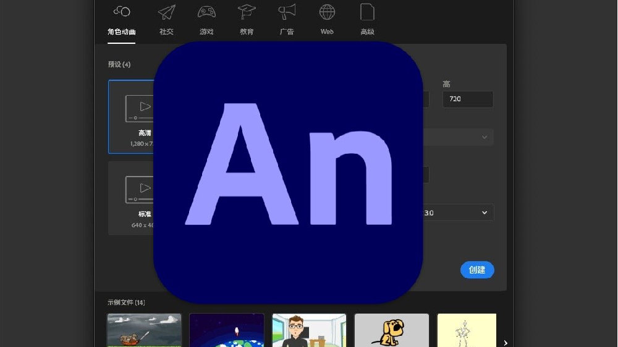Viewport: 618px width, 347px height.
Task: Select the 广告 advertising tab
Action: (x=287, y=20)
